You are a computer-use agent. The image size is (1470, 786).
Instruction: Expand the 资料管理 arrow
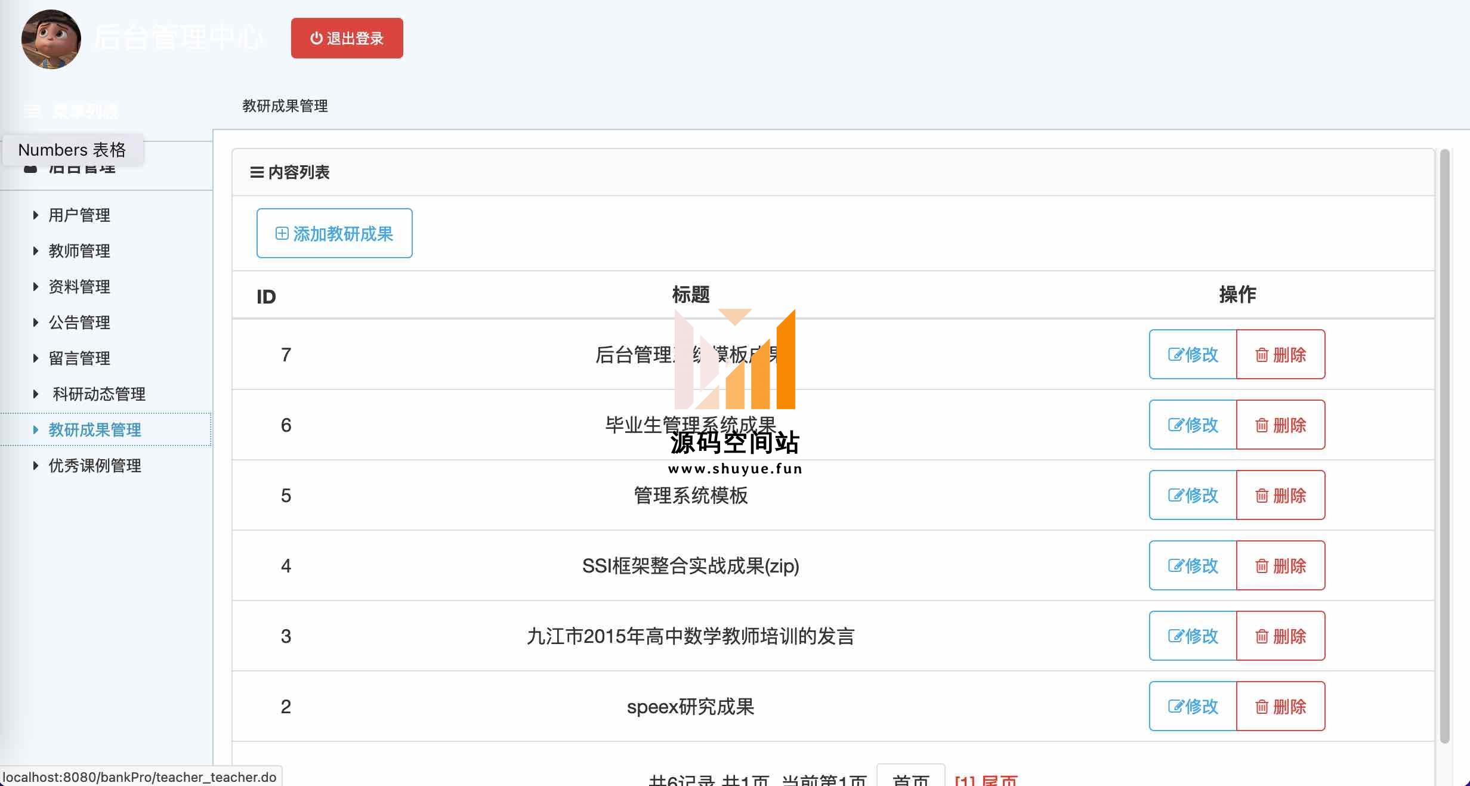[x=36, y=287]
